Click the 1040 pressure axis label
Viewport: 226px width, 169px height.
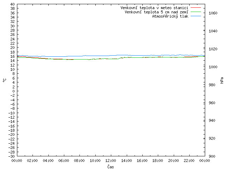click(x=213, y=31)
